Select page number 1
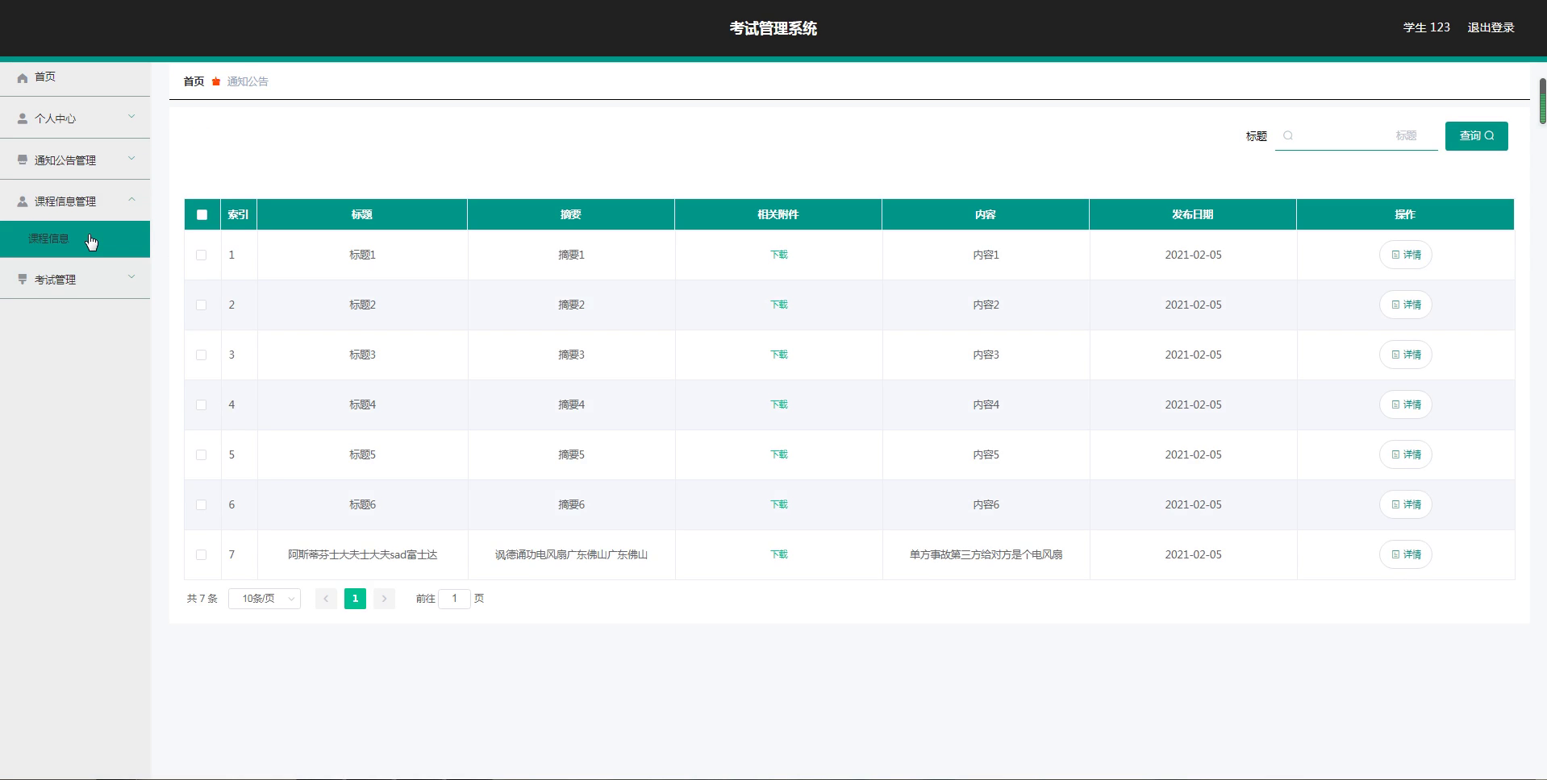Screen dimensions: 1547x780 pyautogui.click(x=355, y=599)
